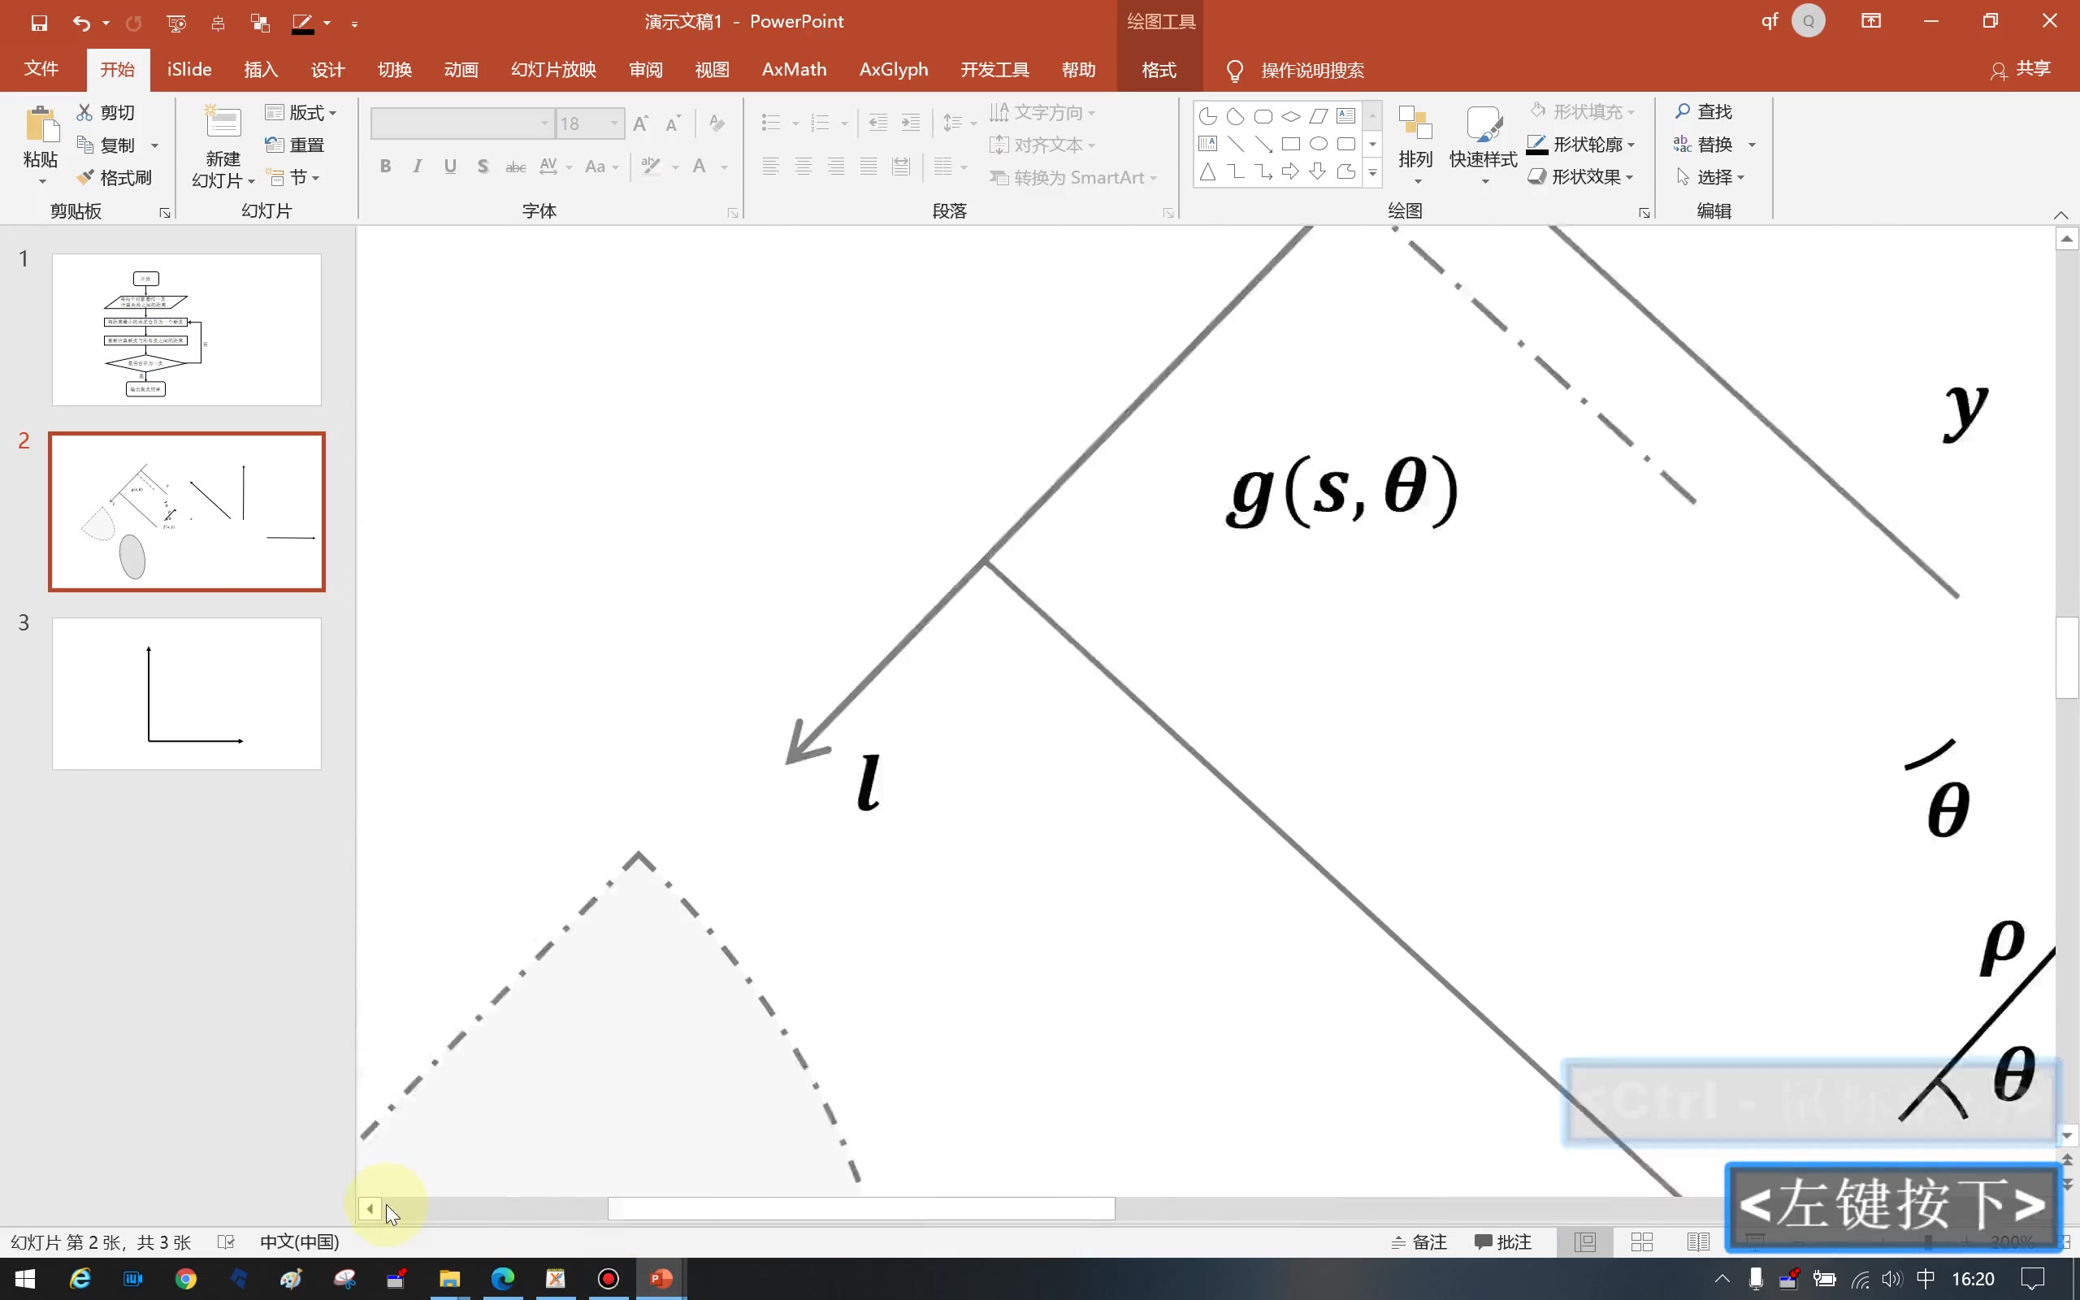The width and height of the screenshot is (2080, 1300).
Task: Save the presentation with the disk icon
Action: tap(40, 24)
